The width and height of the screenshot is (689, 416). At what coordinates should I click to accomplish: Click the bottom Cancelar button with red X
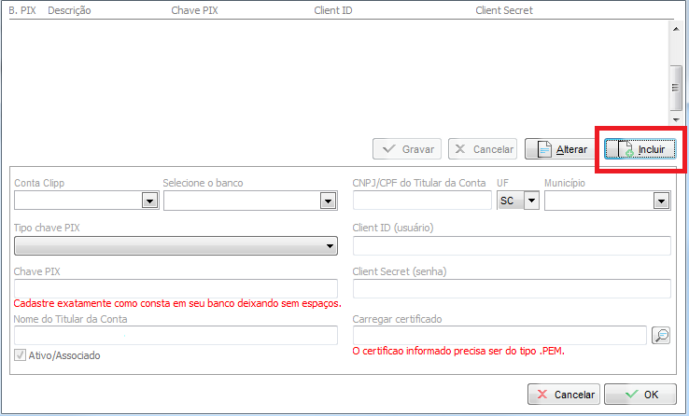click(563, 395)
